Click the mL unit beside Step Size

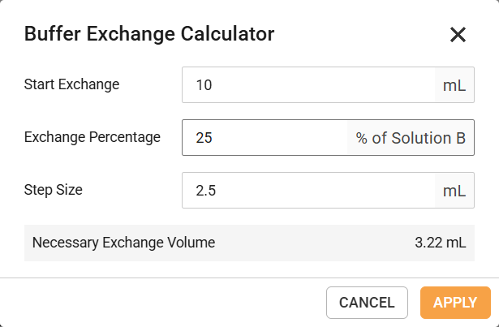[454, 191]
